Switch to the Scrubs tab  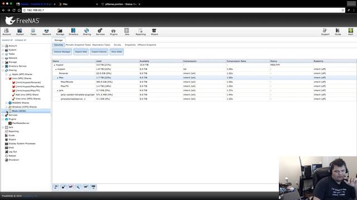coord(118,45)
